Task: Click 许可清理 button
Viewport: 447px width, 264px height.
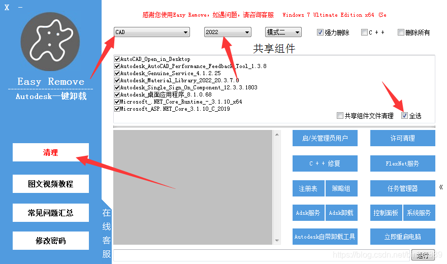Action: click(402, 138)
